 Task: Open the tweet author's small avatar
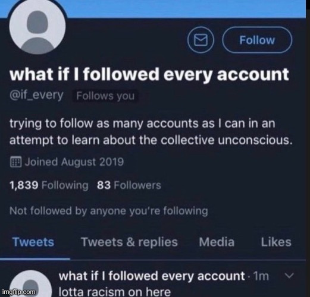click(32, 285)
